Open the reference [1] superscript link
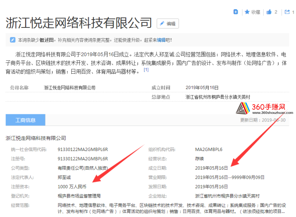Image resolution: width=296 pixels, height=217 pixels. [146, 70]
